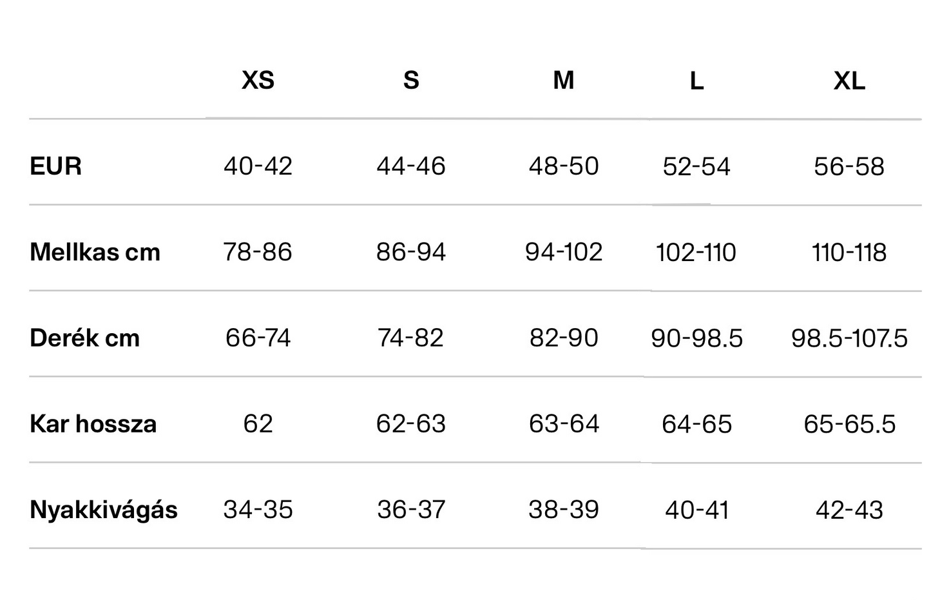The height and width of the screenshot is (600, 931).
Task: Click the XL size column header
Action: click(x=849, y=81)
